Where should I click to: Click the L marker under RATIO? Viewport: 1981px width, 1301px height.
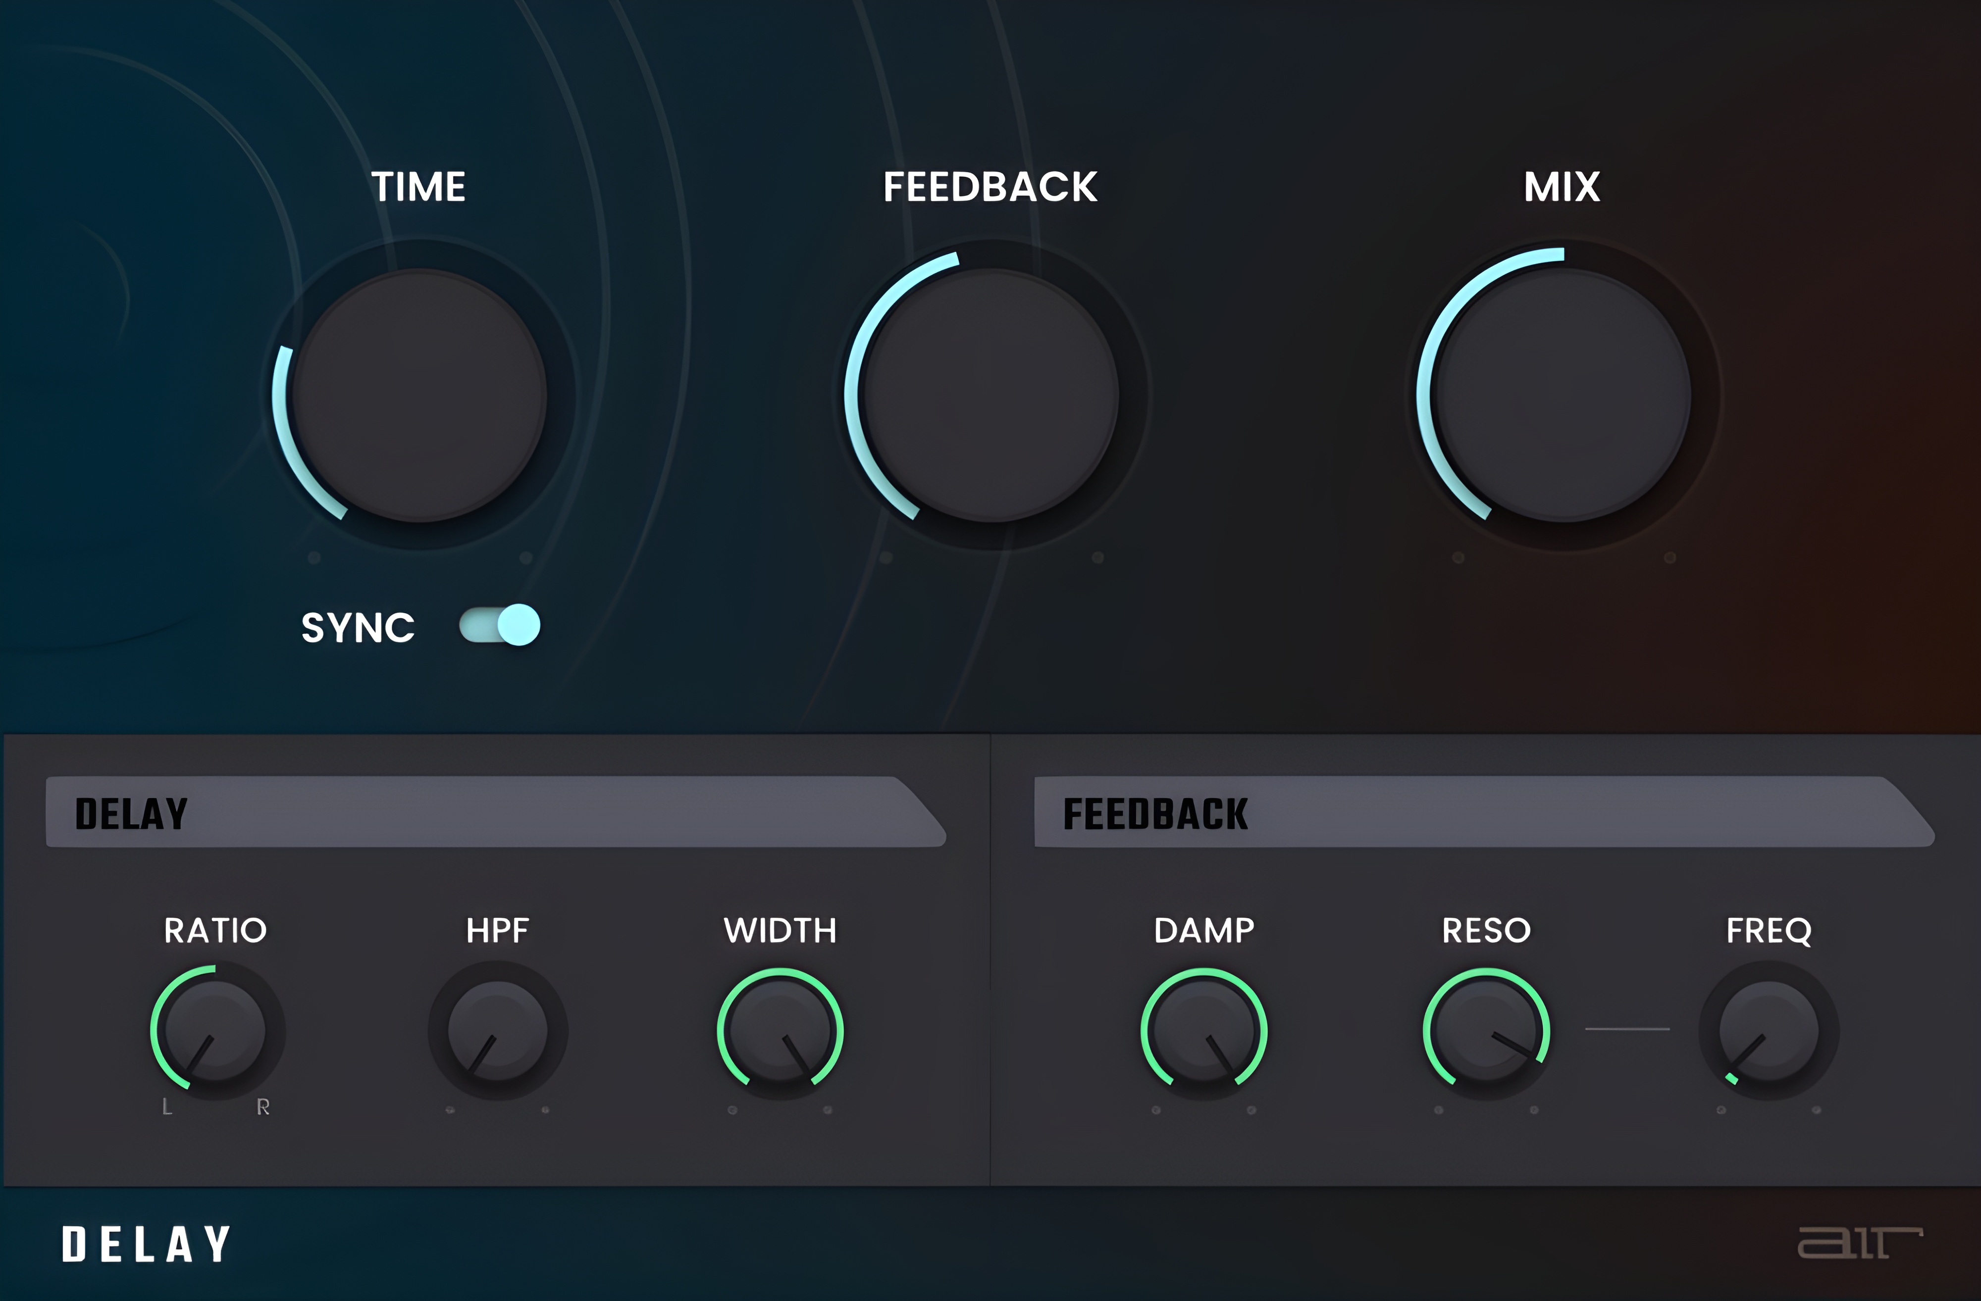pyautogui.click(x=167, y=1107)
